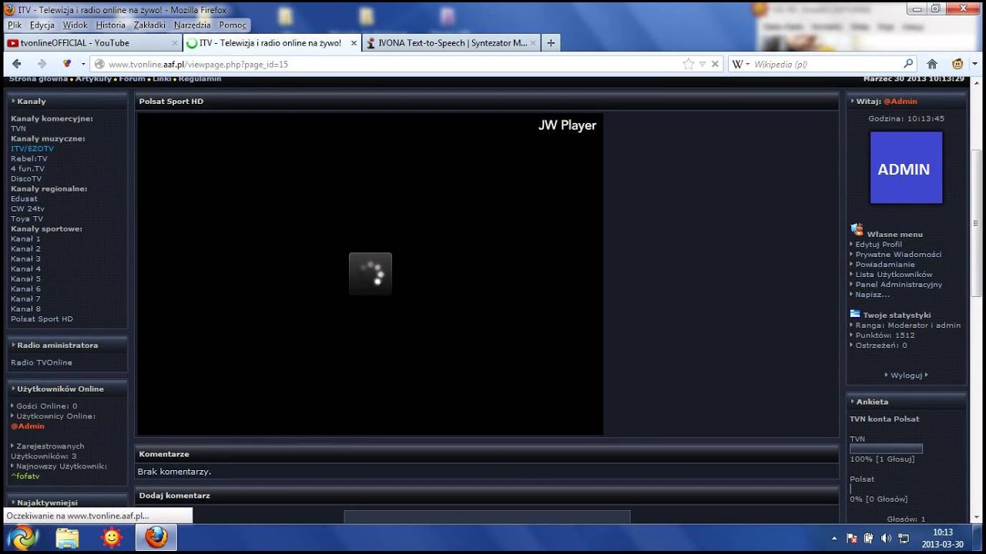The width and height of the screenshot is (986, 554).
Task: Open the Prywatne Wiadomości link
Action: [898, 254]
